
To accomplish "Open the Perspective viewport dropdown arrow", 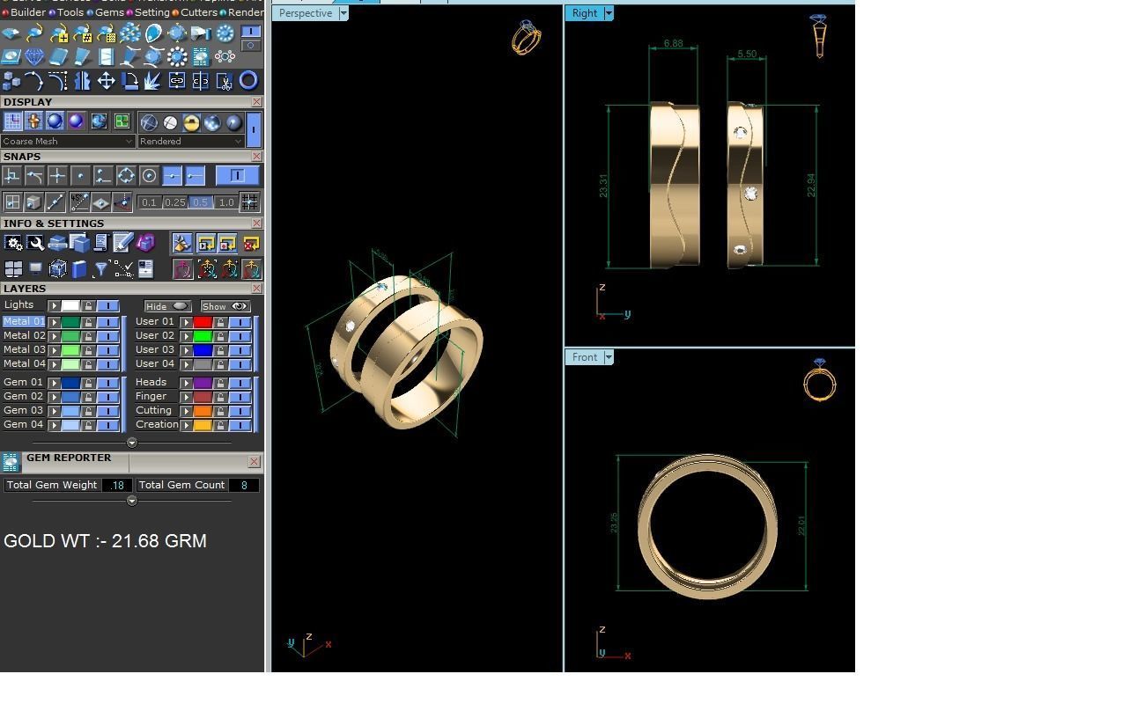I will coord(343,13).
